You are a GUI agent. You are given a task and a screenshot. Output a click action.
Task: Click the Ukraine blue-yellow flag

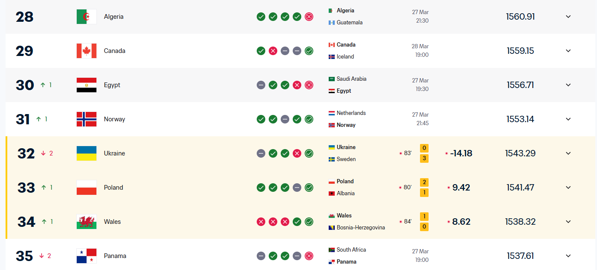(x=86, y=153)
